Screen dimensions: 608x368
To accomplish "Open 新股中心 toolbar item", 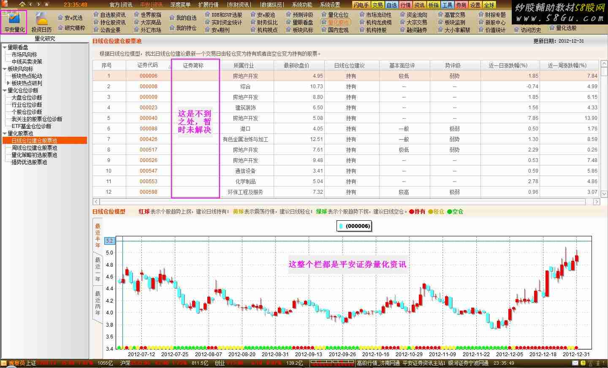I will click(x=492, y=22).
